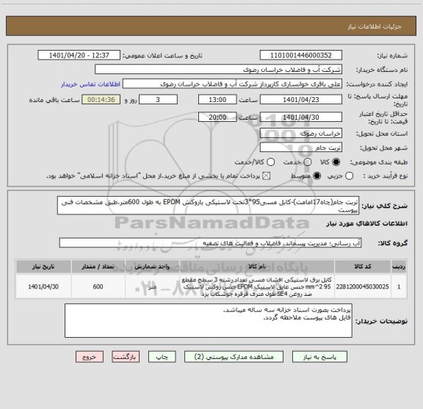
Task: Click the گروه کالا field
Action: tap(210, 243)
